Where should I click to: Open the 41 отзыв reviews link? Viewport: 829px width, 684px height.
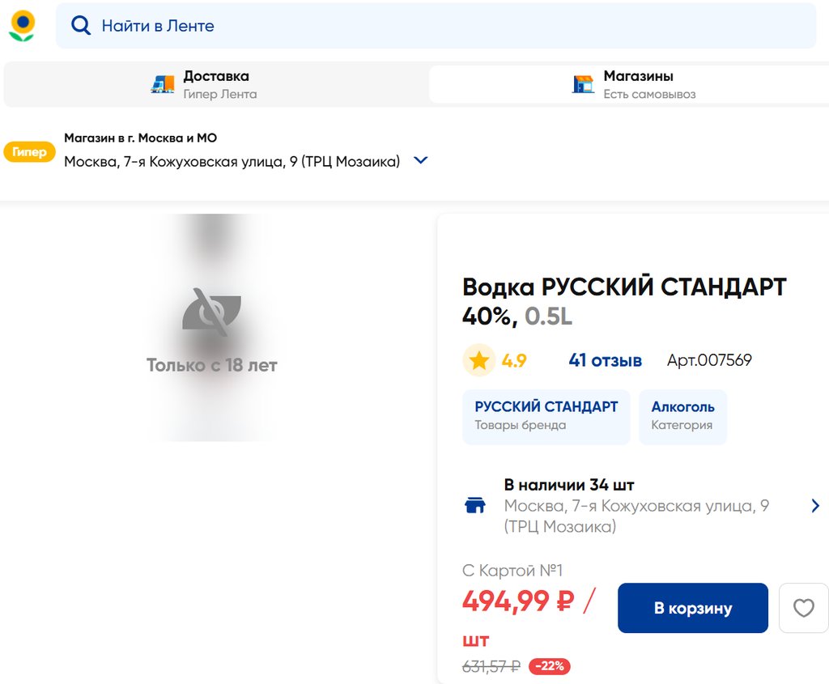pyautogui.click(x=605, y=360)
